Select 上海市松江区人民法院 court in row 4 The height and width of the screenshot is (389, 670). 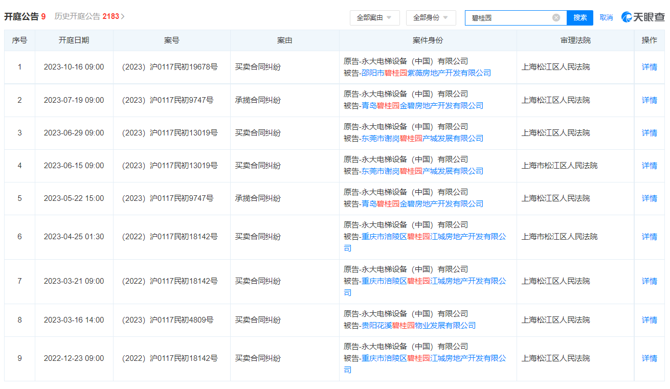[x=560, y=166]
